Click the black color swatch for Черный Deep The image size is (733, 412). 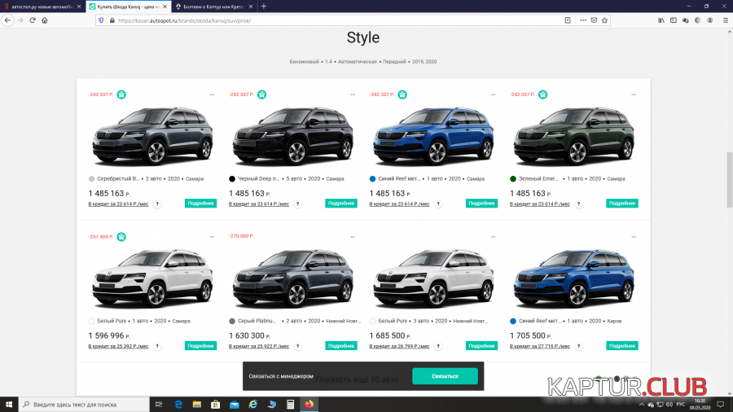(232, 178)
